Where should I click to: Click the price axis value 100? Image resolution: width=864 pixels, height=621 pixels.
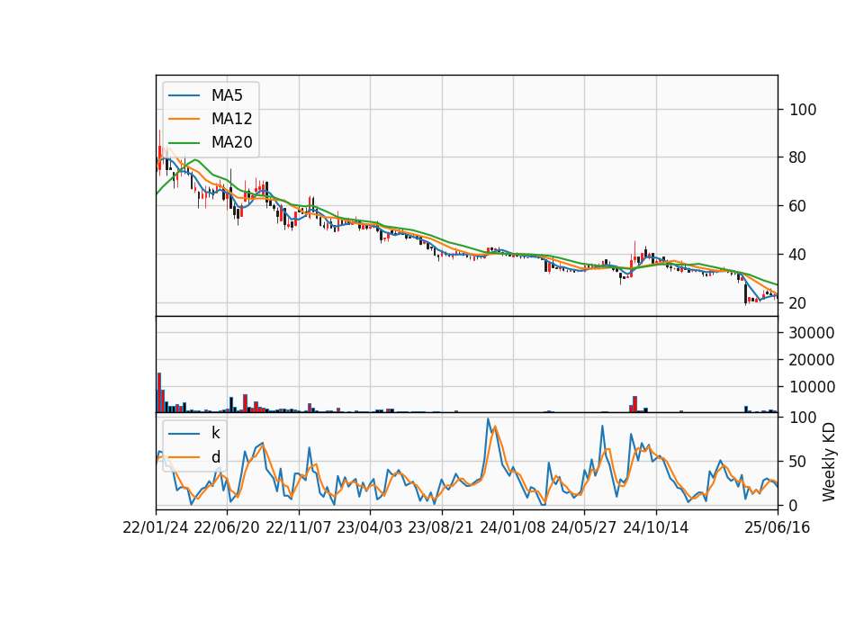pyautogui.click(x=803, y=110)
